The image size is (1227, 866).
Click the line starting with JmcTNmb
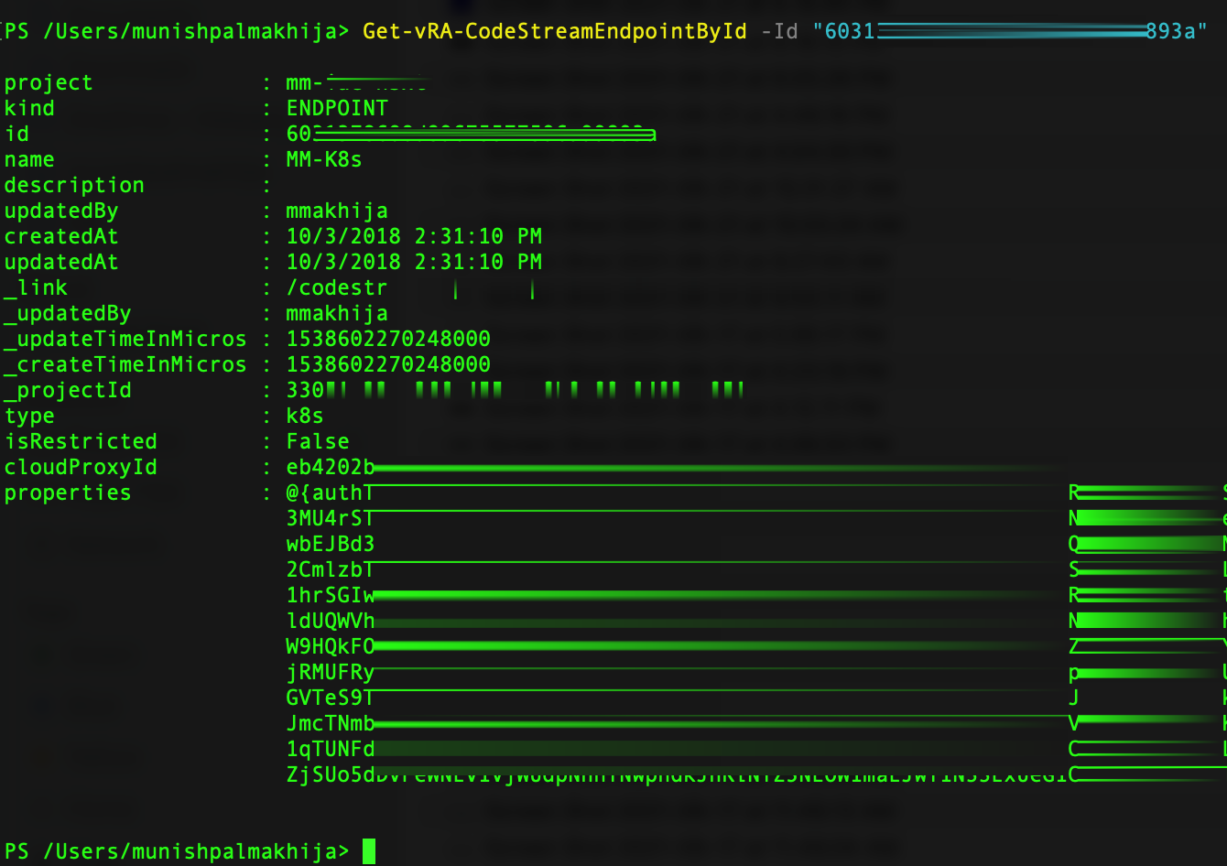tap(756, 724)
